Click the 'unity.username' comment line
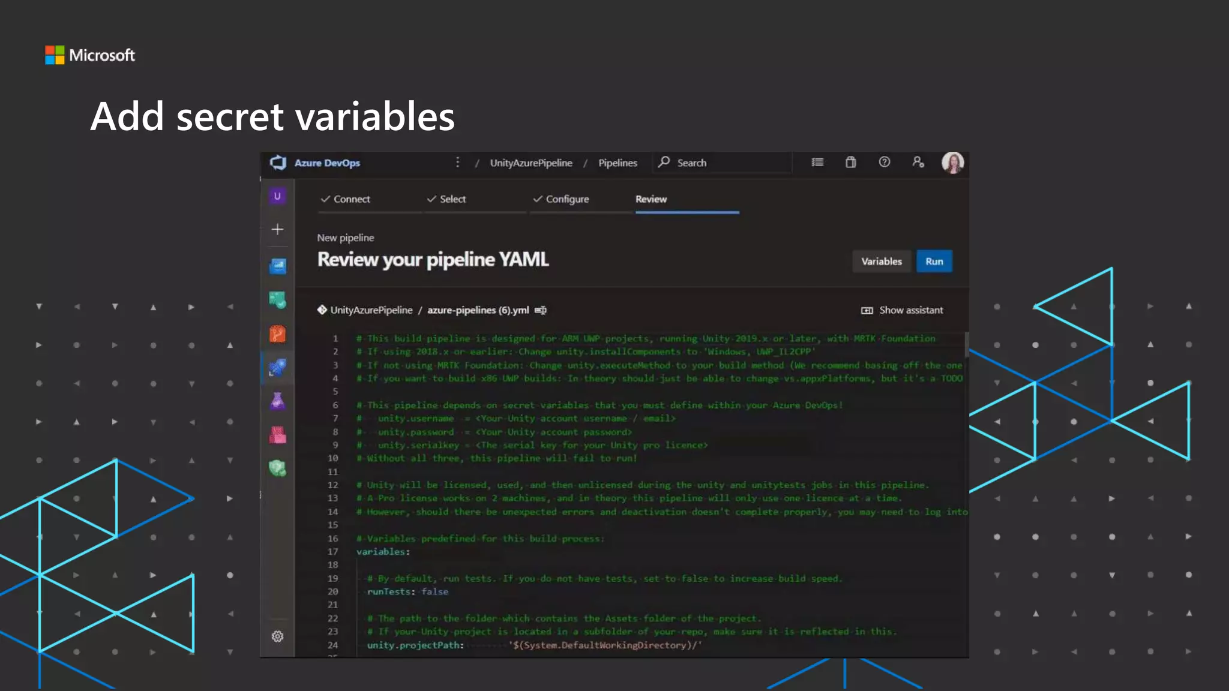The width and height of the screenshot is (1229, 691). pos(516,419)
